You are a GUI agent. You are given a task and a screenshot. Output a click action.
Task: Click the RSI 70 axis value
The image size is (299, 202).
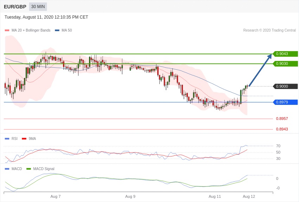278,146
